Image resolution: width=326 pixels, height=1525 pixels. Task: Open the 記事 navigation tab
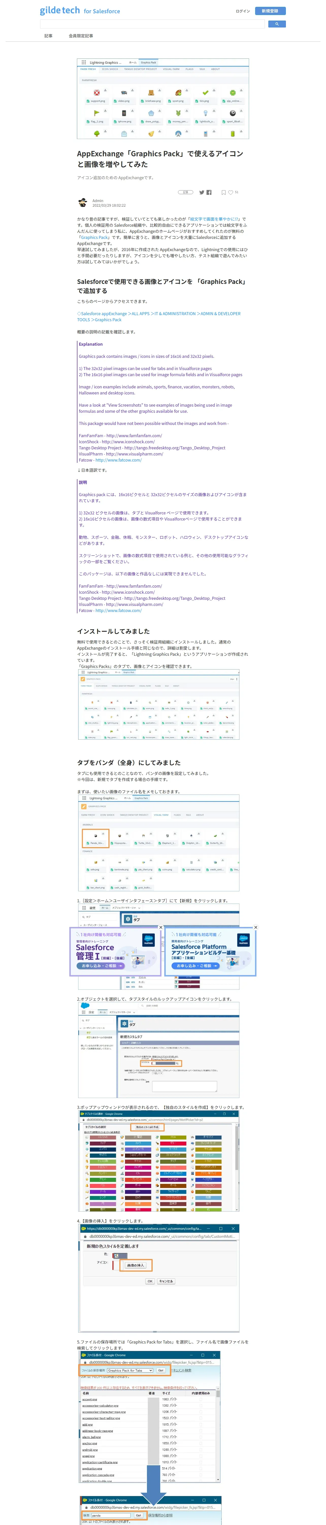48,36
